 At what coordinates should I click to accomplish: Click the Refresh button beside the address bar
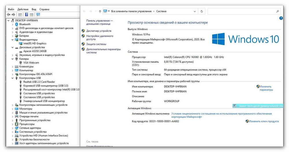202,12
